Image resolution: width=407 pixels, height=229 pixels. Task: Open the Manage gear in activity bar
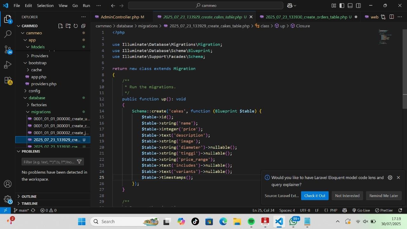[8, 199]
